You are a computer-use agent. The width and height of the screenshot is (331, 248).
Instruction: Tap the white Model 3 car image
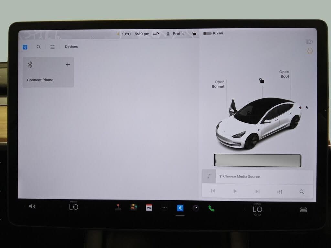tap(258, 123)
